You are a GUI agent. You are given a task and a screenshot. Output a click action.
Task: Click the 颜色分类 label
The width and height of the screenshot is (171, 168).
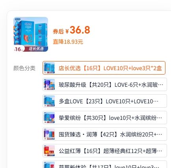pyautogui.click(x=24, y=68)
